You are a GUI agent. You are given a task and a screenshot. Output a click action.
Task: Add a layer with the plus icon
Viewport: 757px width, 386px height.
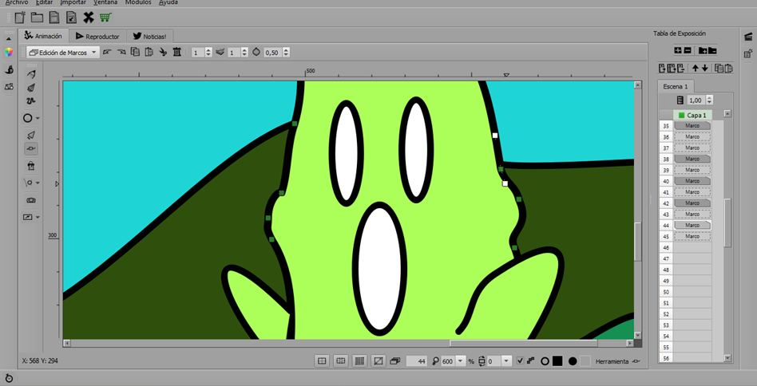tap(678, 50)
